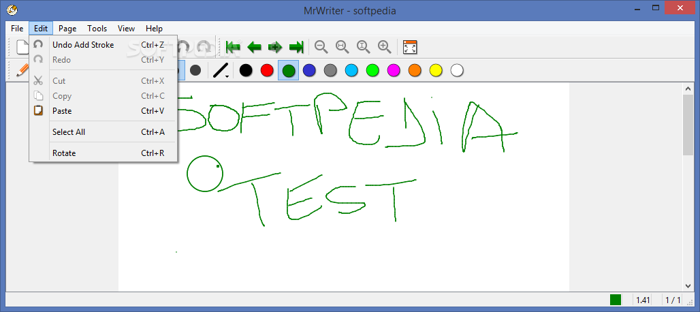
Task: Zoom to fit page width
Action: click(342, 47)
